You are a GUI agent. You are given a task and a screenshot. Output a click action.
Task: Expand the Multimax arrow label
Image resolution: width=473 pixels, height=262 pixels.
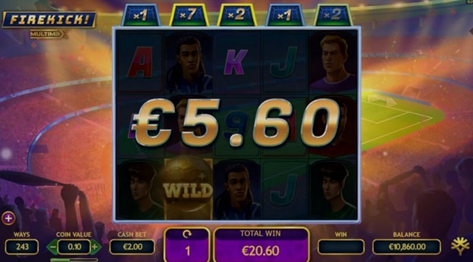click(x=48, y=34)
